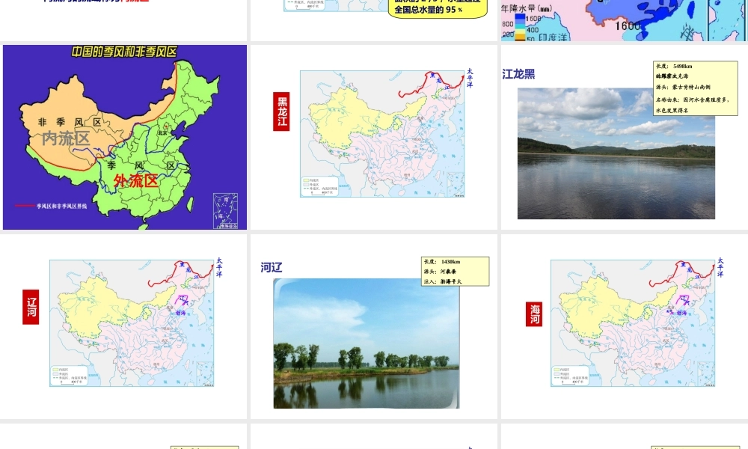
Task: Click the Heilongjiang river landscape photo
Action: tap(616, 153)
